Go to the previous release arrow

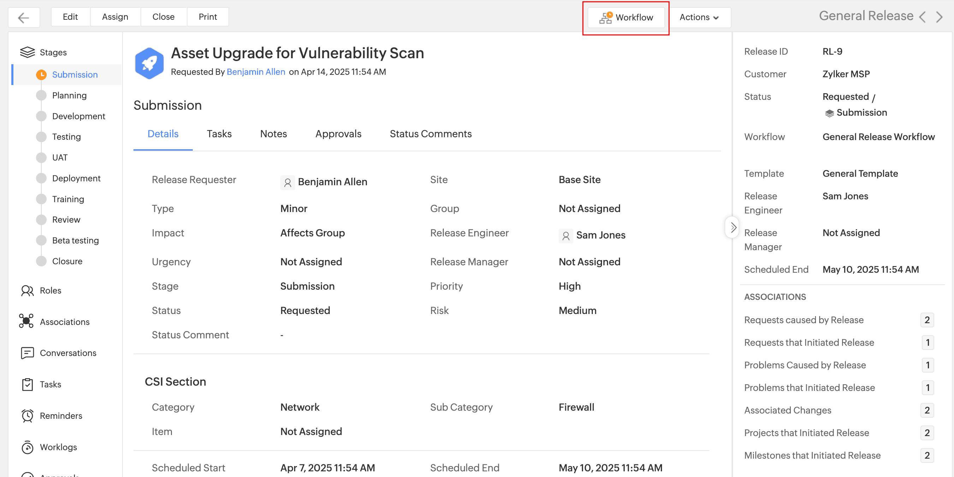click(923, 17)
